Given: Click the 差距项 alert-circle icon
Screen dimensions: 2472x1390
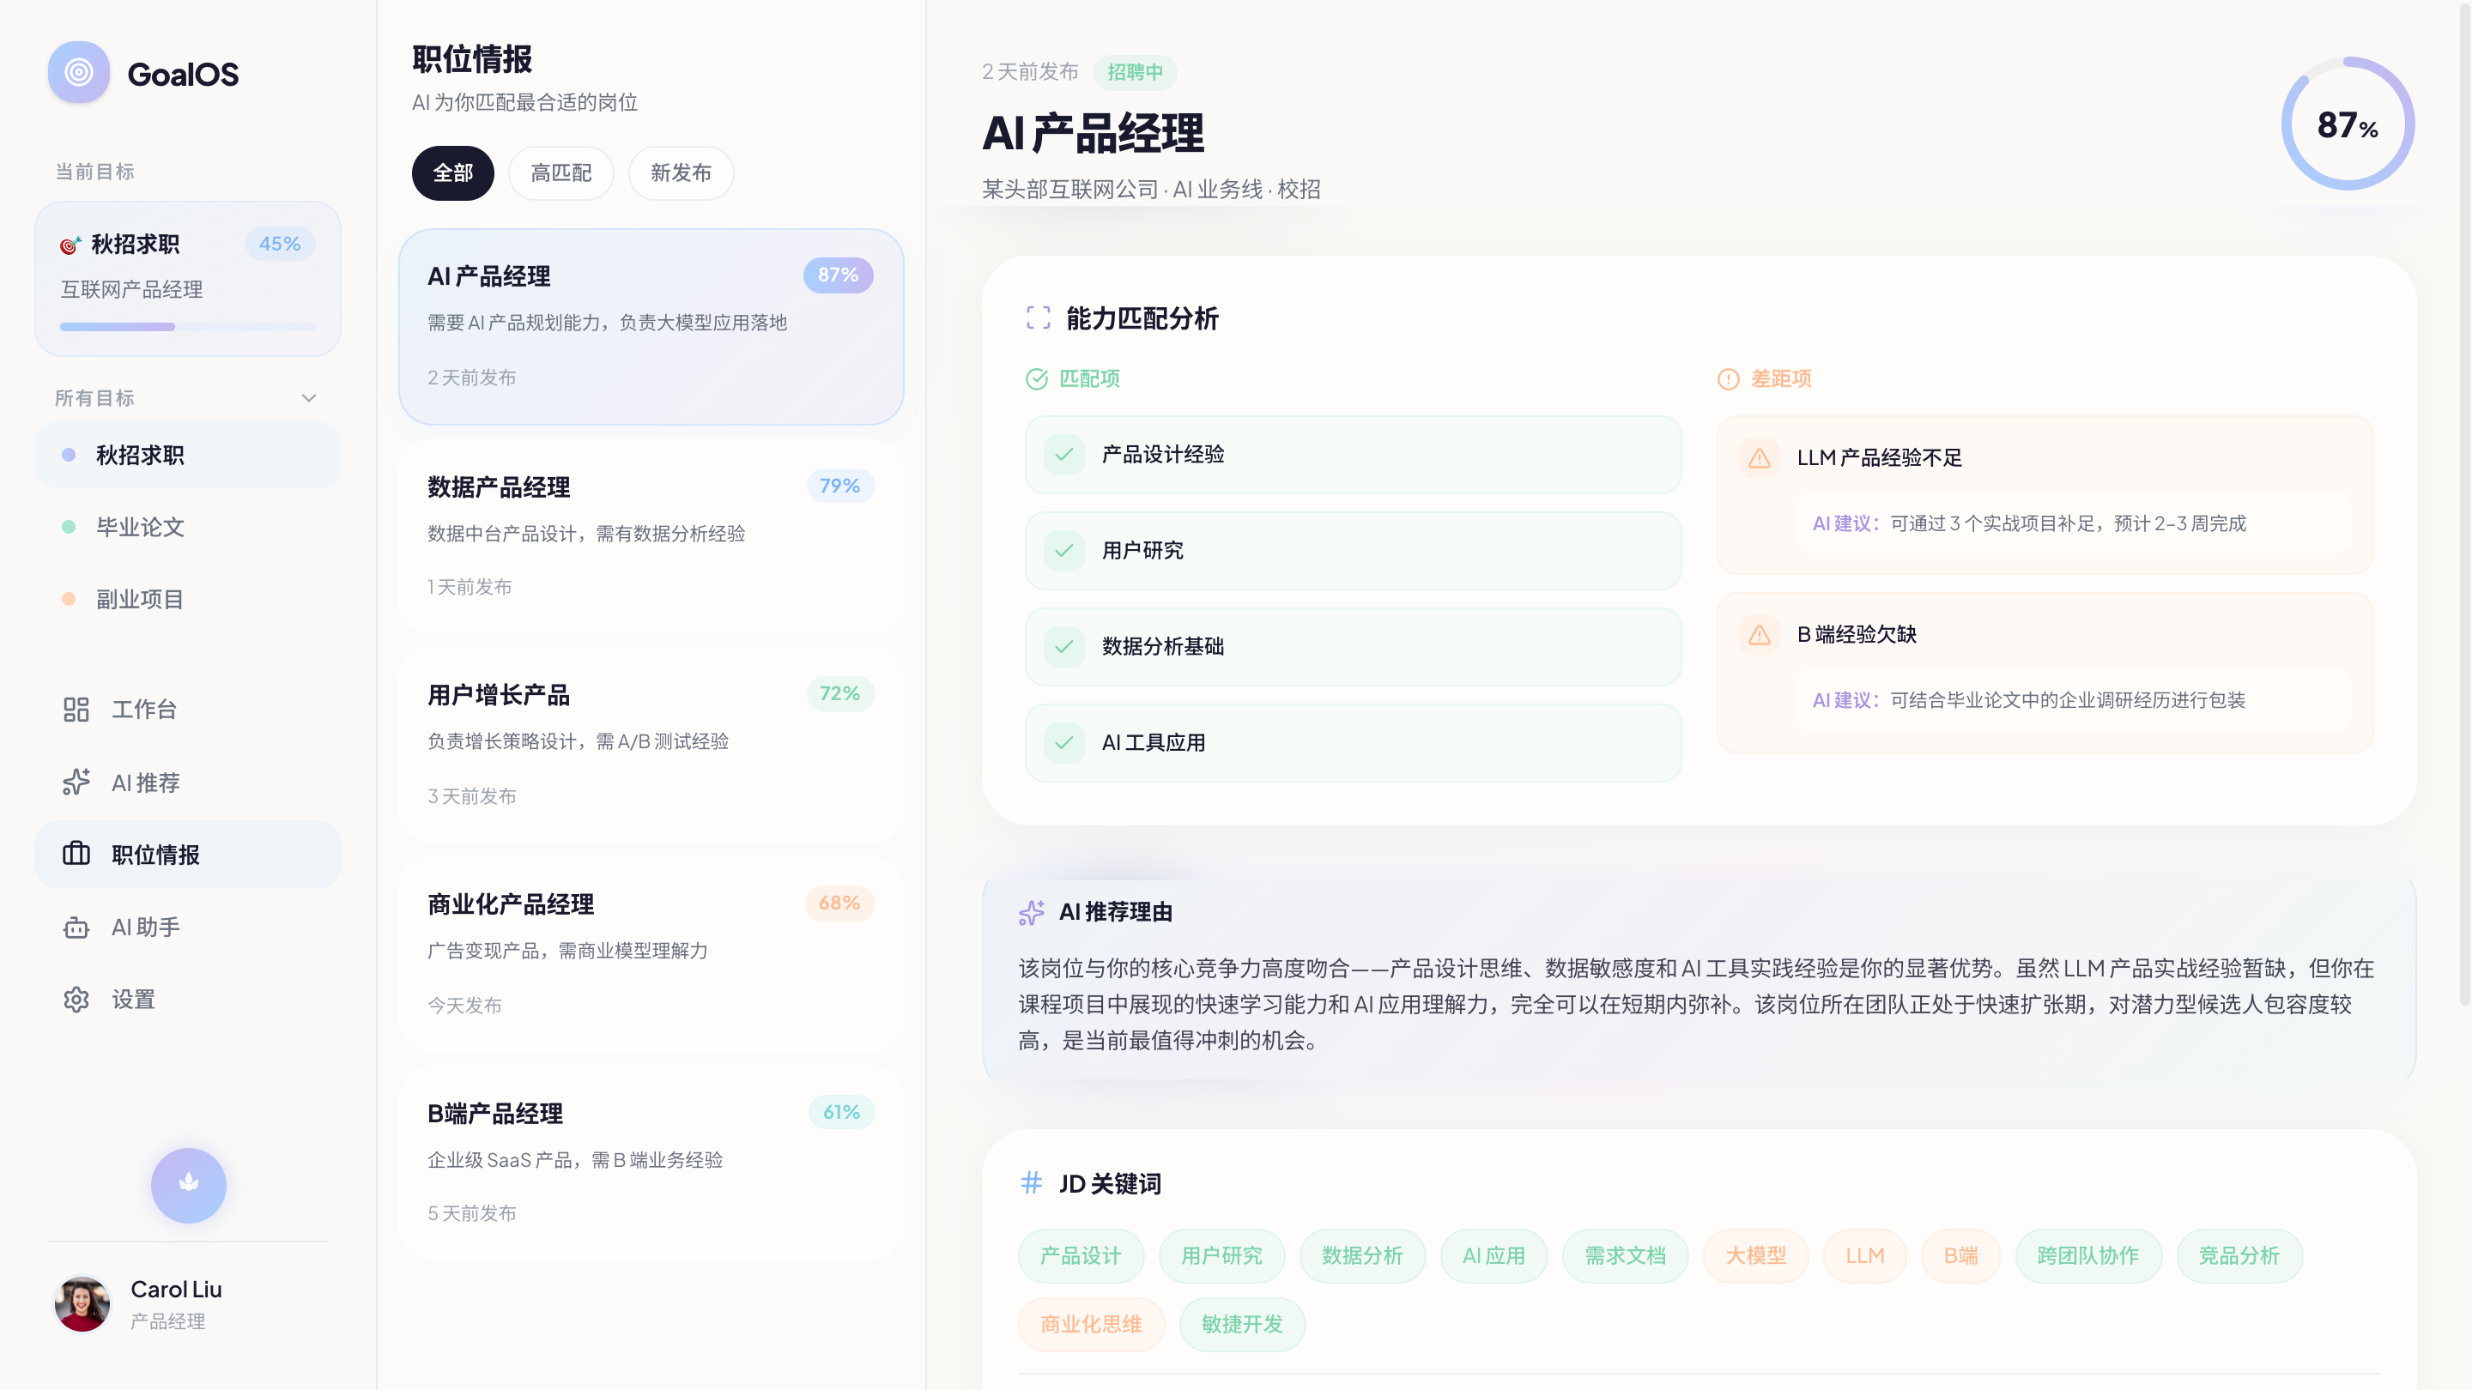Looking at the screenshot, I should 1729,379.
